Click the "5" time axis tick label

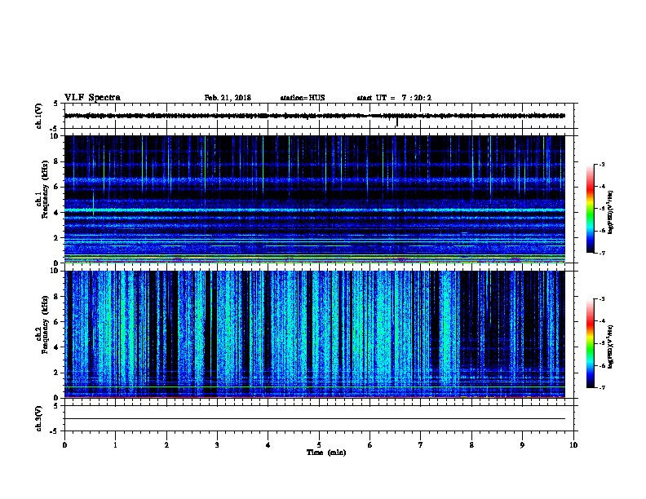(x=319, y=445)
